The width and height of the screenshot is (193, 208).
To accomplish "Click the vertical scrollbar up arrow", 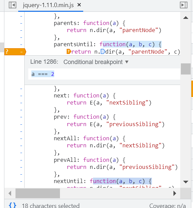I will point(186,18).
